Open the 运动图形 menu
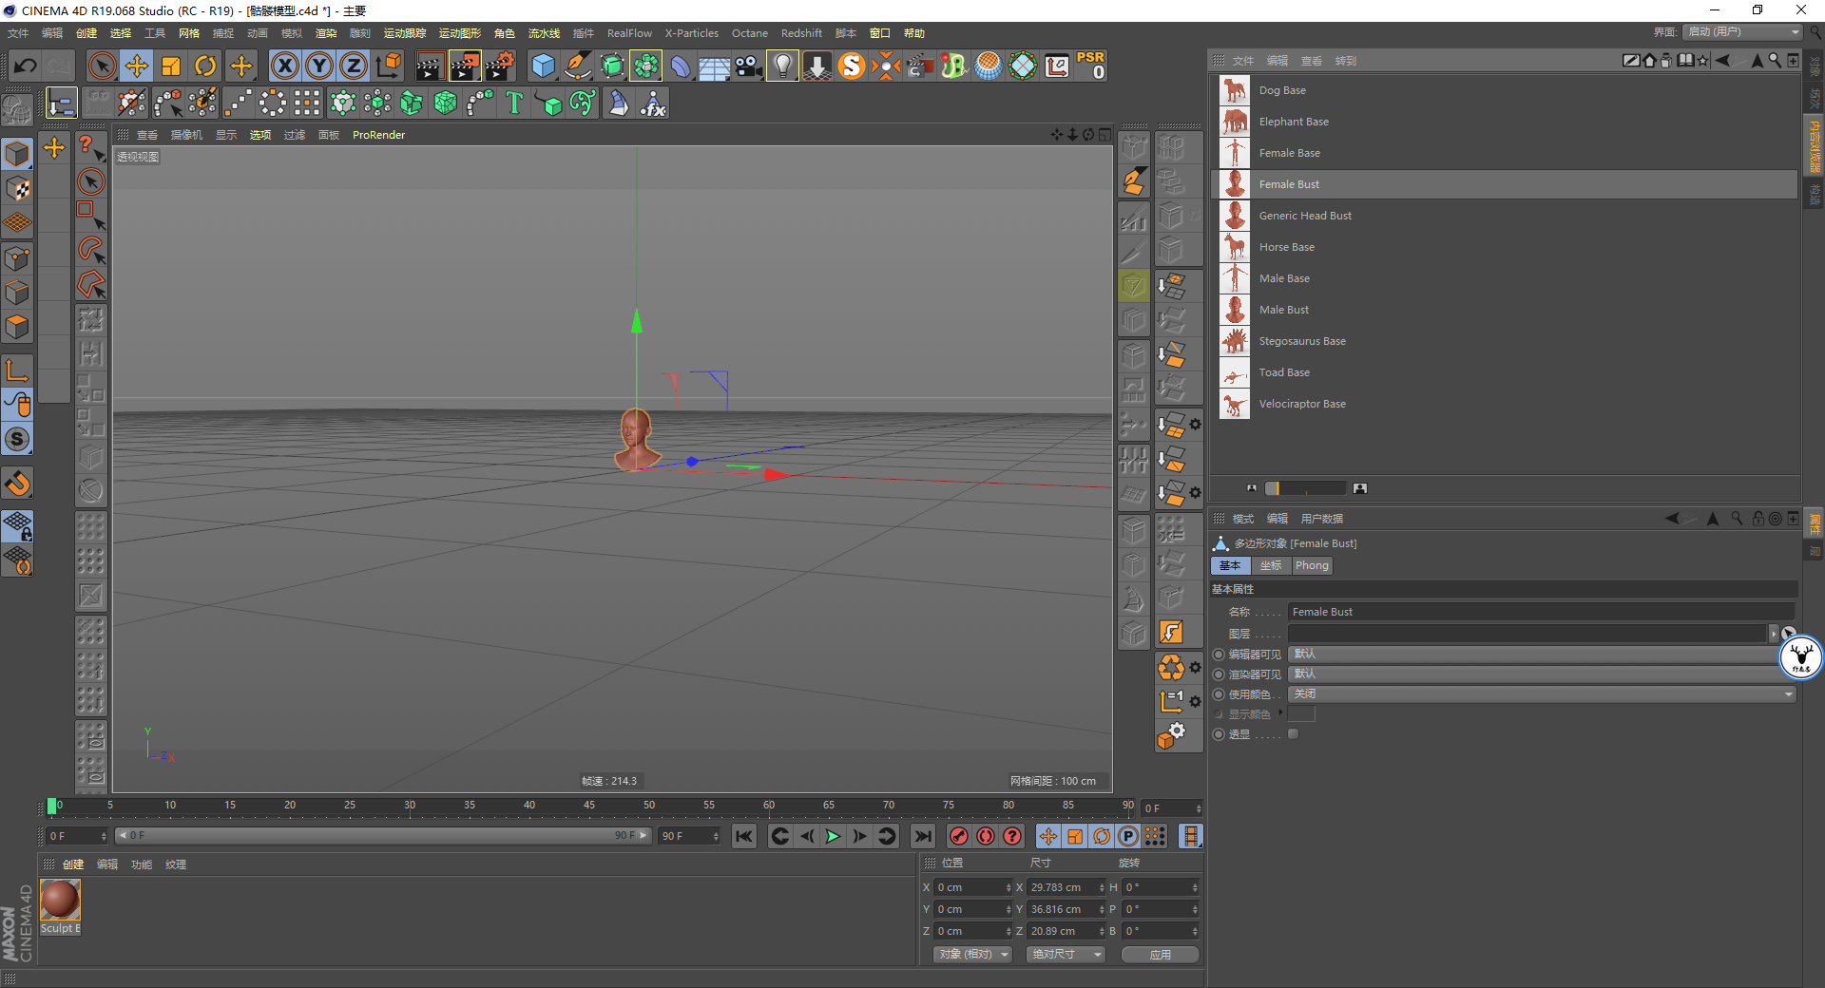This screenshot has width=1825, height=988. tap(460, 33)
